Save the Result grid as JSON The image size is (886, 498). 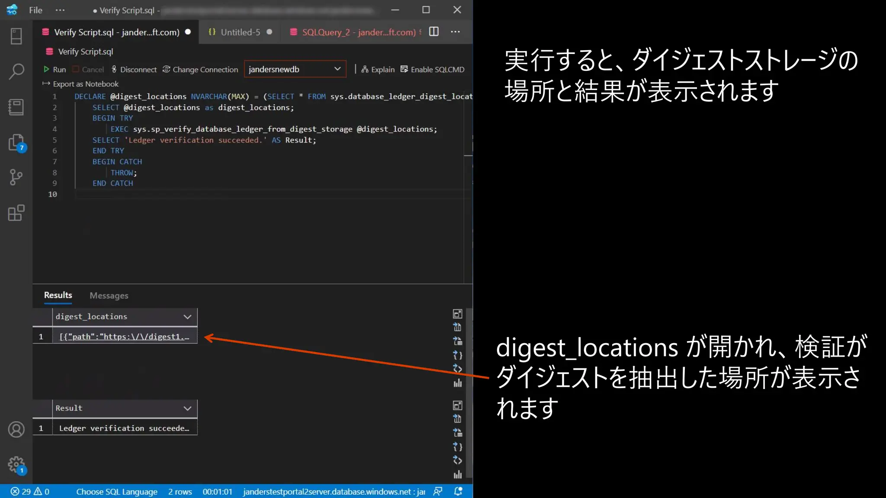click(x=457, y=447)
